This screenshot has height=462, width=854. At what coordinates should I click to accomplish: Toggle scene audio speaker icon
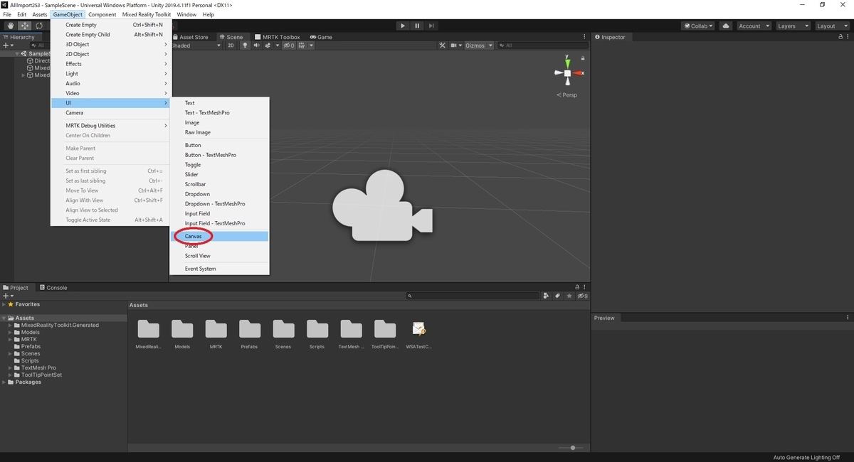point(257,45)
